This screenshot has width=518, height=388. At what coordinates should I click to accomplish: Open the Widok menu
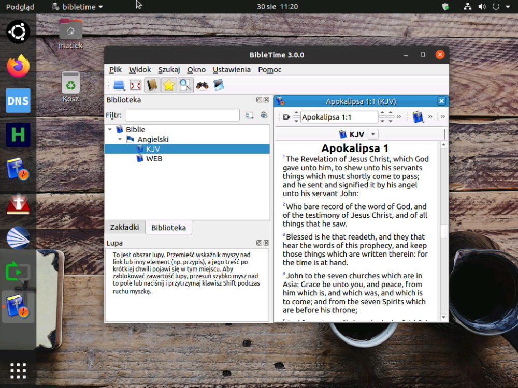[x=140, y=70]
